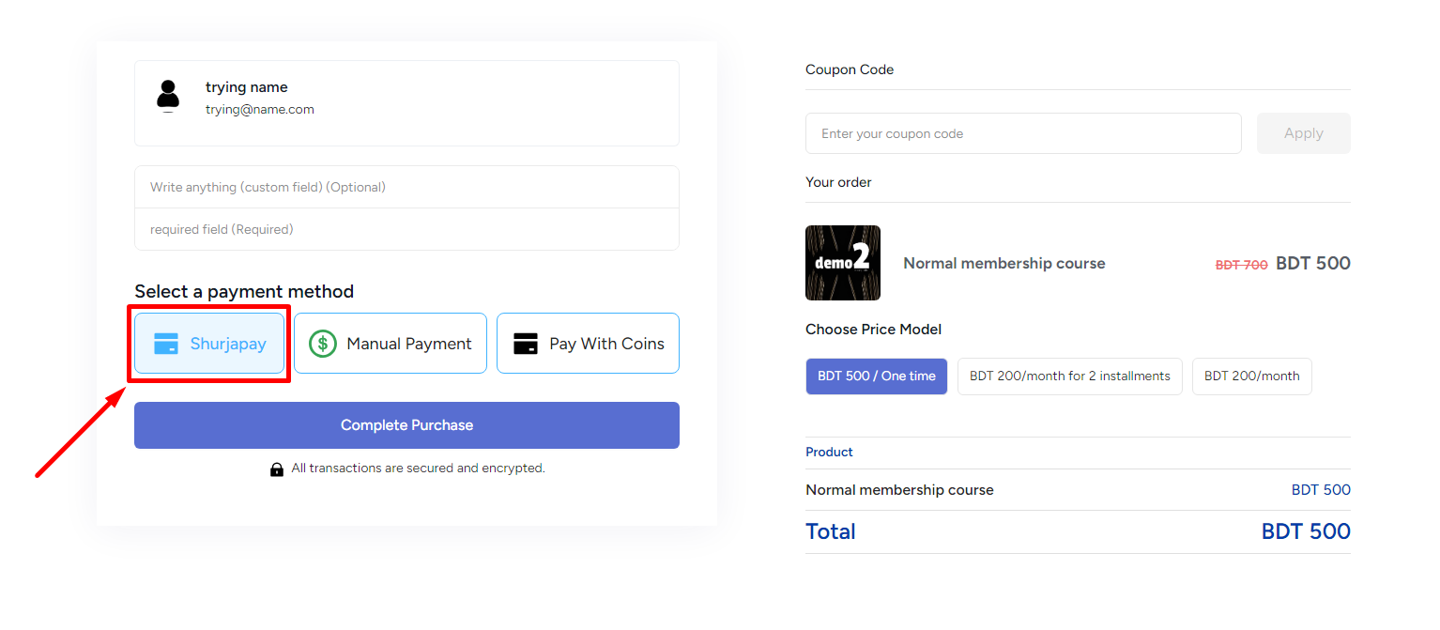Click the optional custom field input
The width and height of the screenshot is (1440, 630).
pyautogui.click(x=406, y=187)
